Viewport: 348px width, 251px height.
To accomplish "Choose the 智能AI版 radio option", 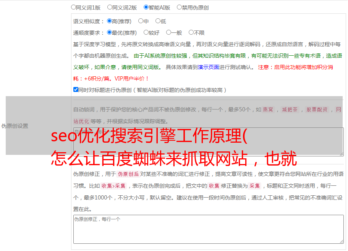I will coord(146,7).
